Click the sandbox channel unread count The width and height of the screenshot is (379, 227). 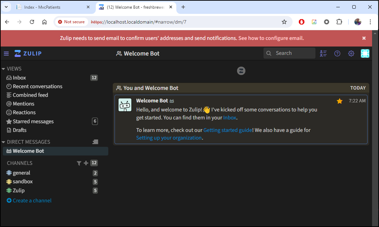(95, 182)
